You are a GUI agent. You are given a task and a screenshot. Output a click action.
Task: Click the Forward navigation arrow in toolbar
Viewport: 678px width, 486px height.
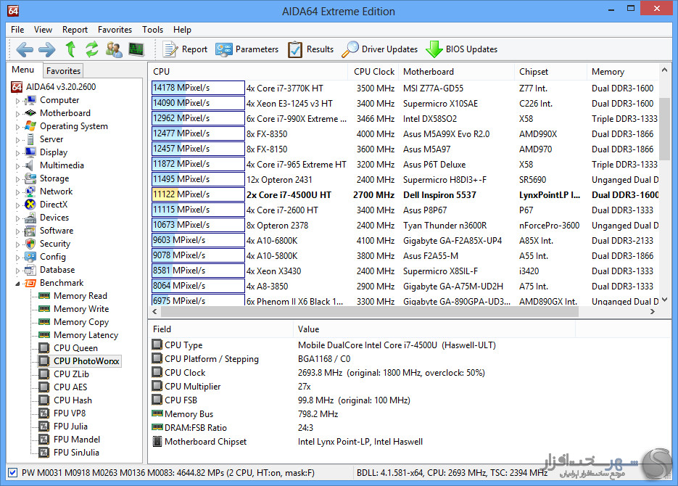point(46,49)
